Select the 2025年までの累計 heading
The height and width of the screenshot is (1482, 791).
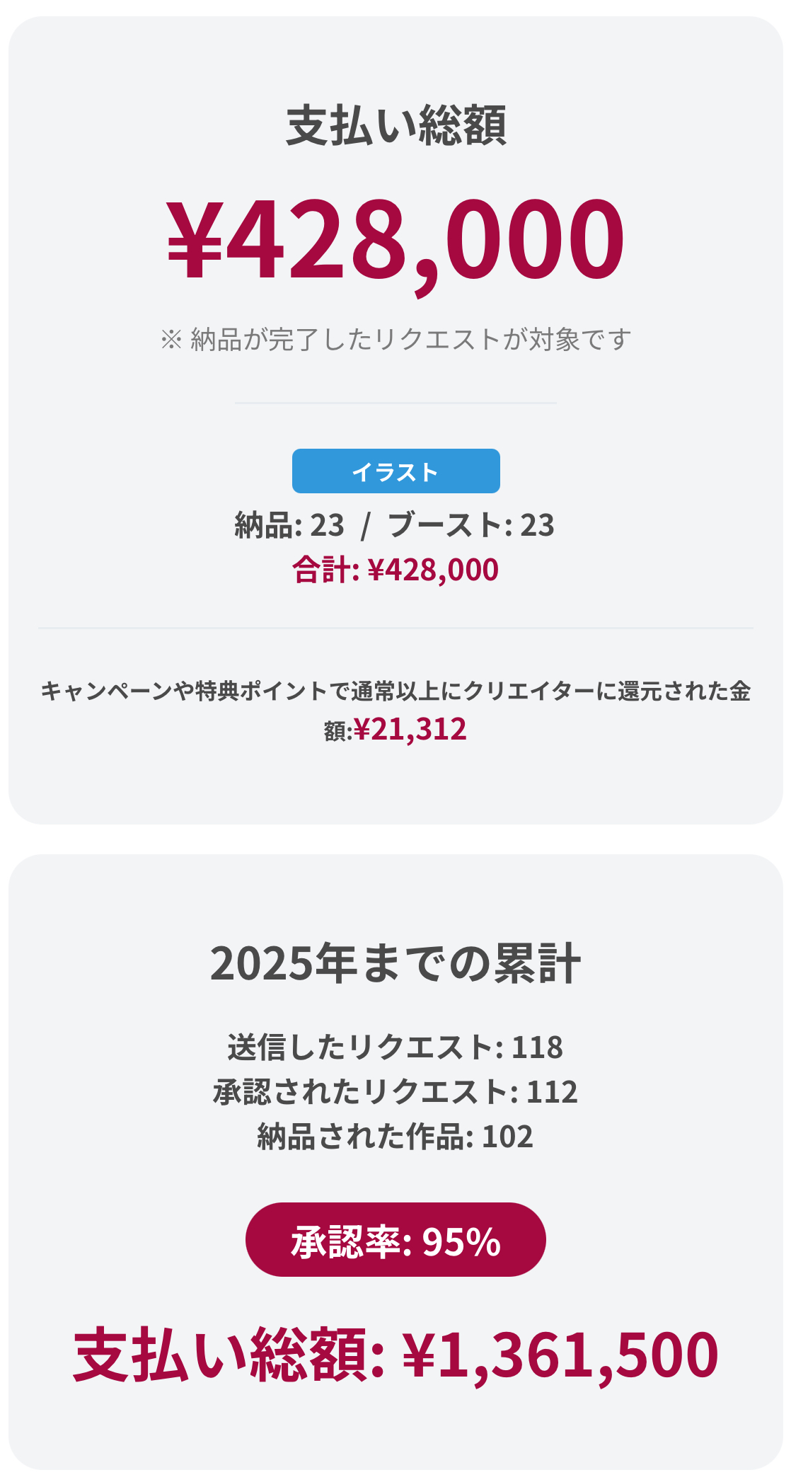tap(395, 963)
